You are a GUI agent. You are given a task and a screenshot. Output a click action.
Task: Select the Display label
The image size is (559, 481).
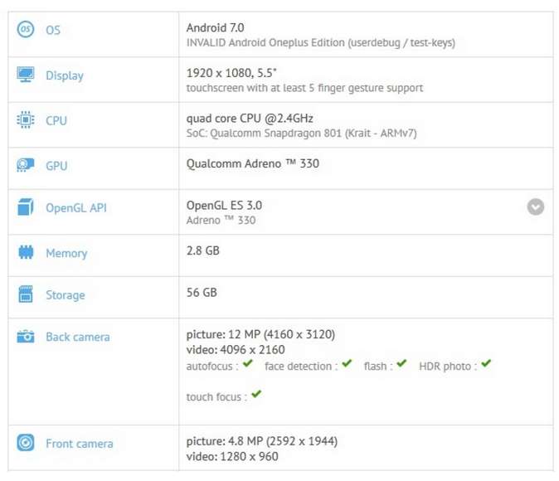coord(65,75)
